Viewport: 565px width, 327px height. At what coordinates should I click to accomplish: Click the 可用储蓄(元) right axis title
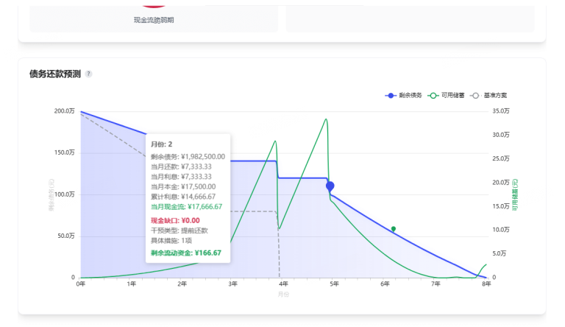(516, 194)
